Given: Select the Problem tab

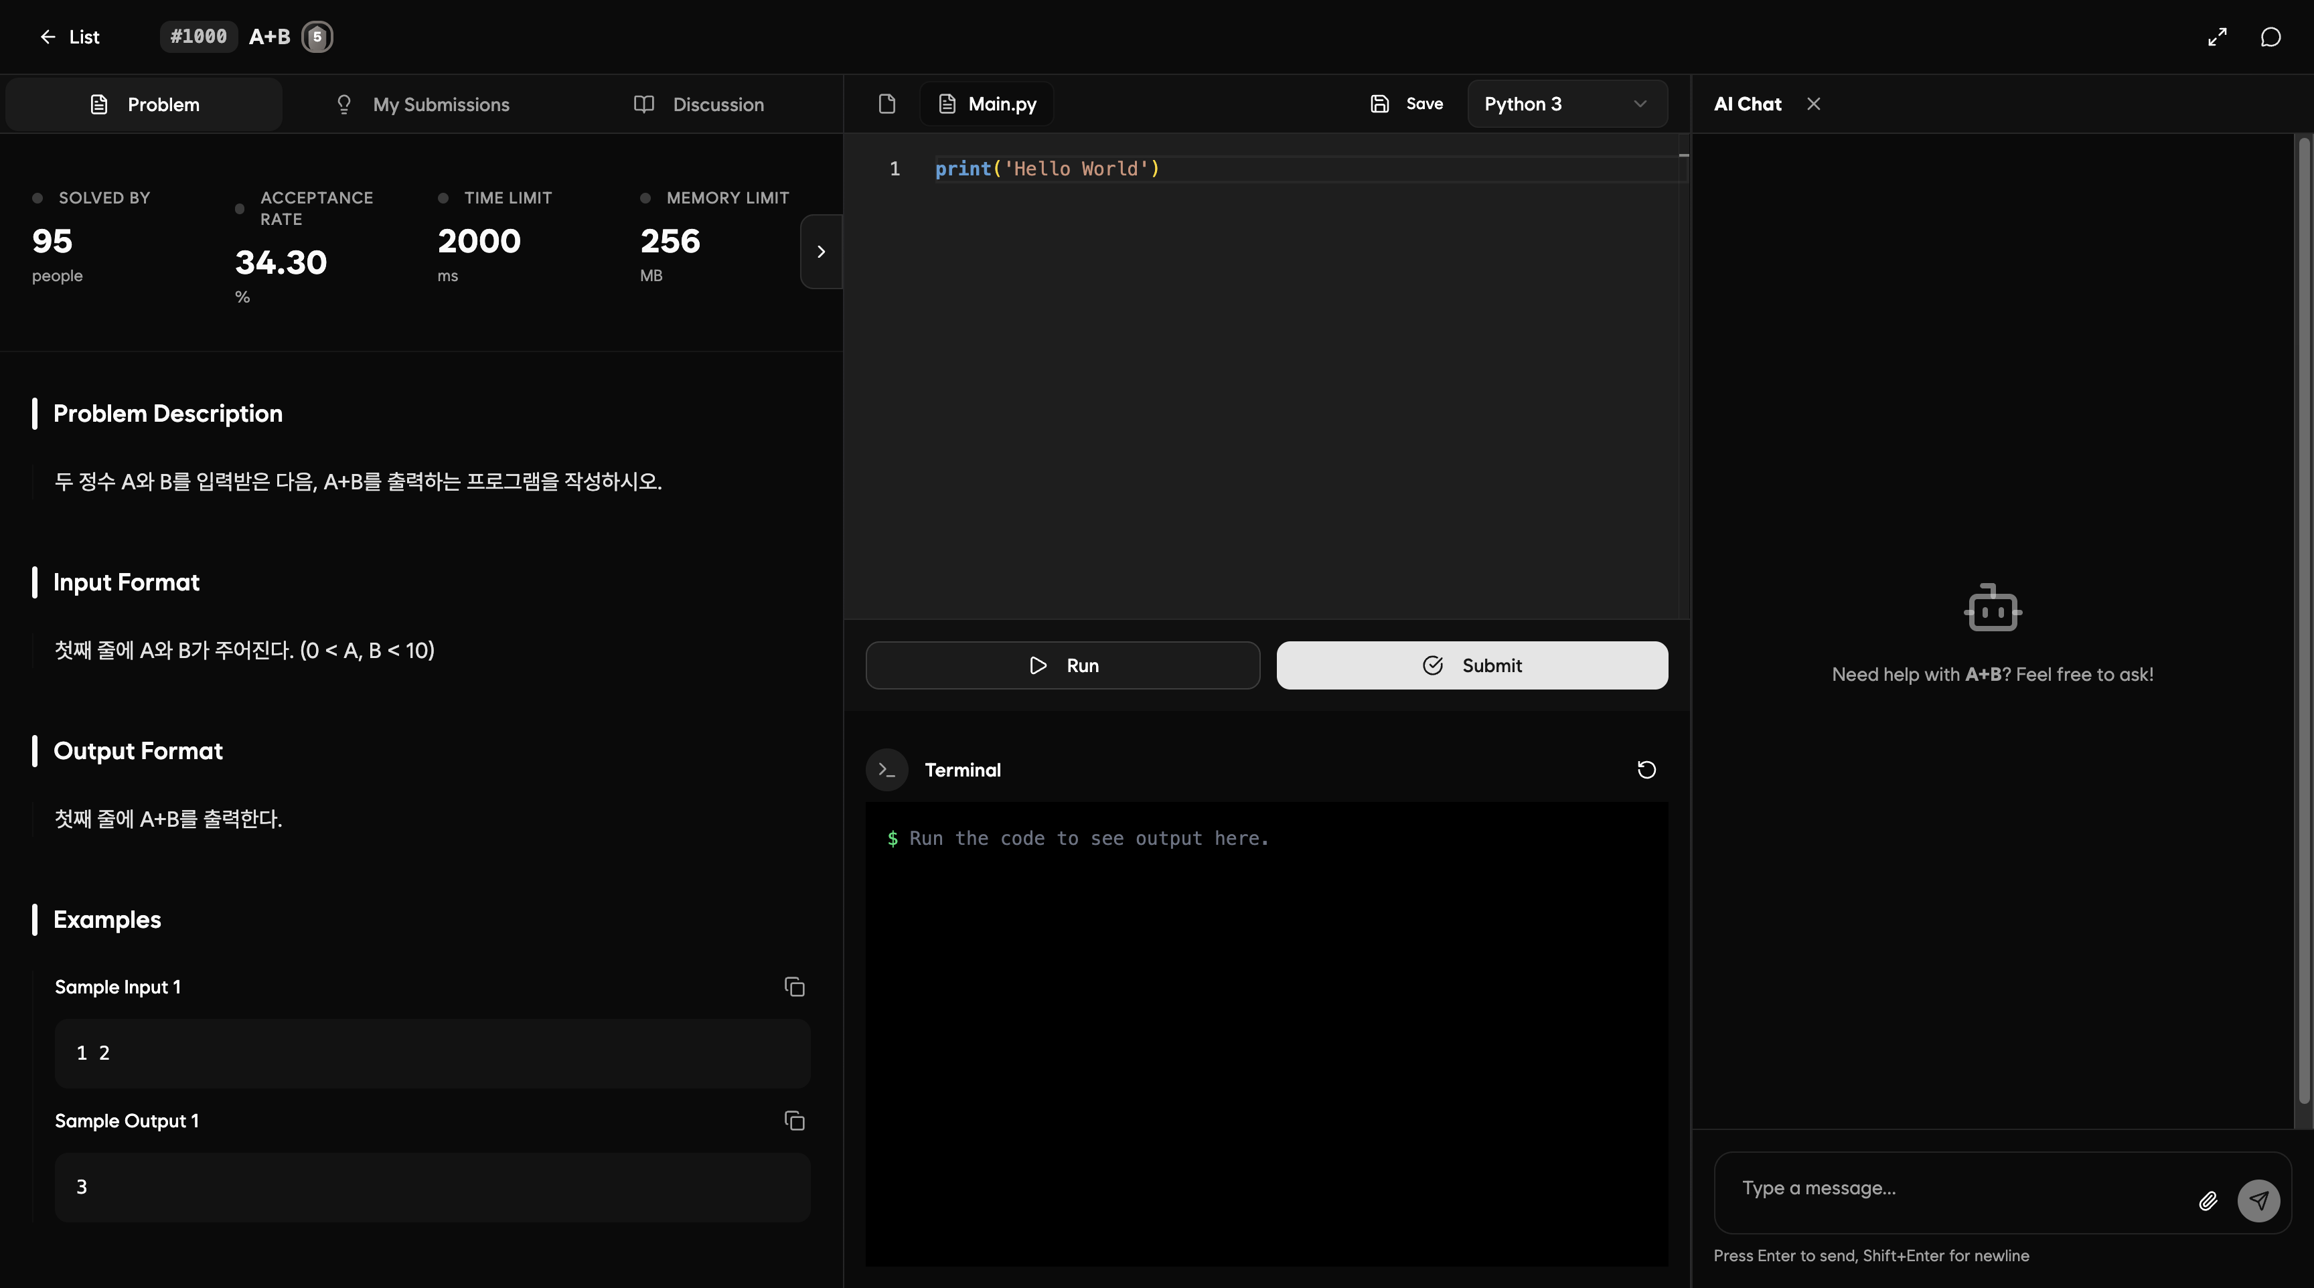Looking at the screenshot, I should coord(145,104).
